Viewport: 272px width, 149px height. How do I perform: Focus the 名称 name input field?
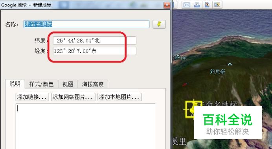click(x=86, y=24)
